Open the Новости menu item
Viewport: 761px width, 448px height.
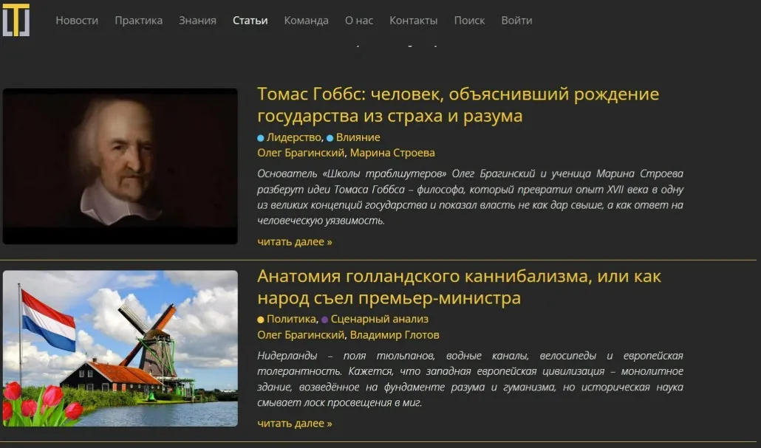point(77,21)
